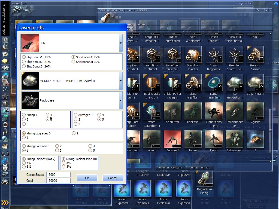279x209 pixels.
Task: Open the MEMBER HANGARS tab
Action: (170, 168)
